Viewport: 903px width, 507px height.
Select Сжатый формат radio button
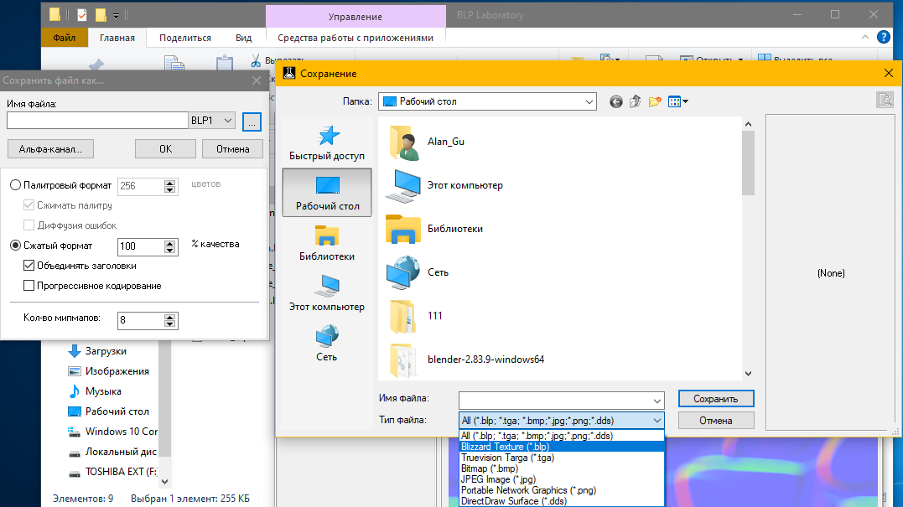click(16, 246)
